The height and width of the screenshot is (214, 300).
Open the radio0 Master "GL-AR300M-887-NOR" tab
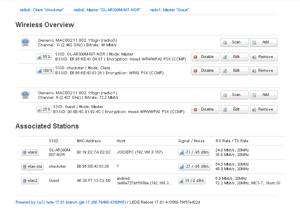[x=107, y=10]
